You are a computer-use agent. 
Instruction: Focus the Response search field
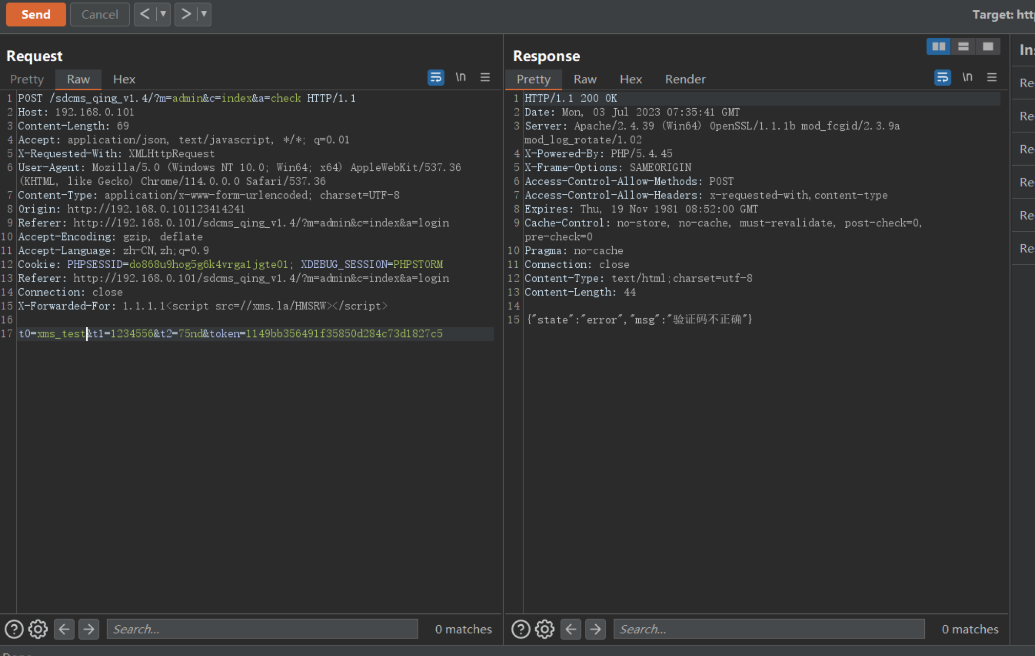768,629
